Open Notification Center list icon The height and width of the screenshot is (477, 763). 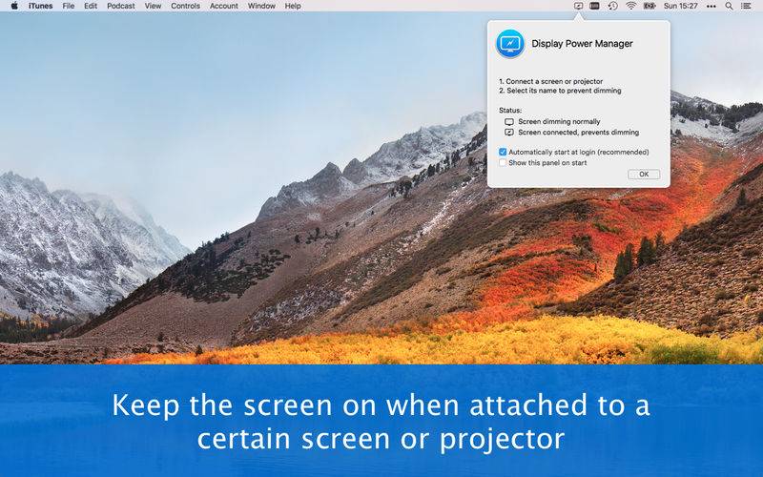(x=746, y=6)
